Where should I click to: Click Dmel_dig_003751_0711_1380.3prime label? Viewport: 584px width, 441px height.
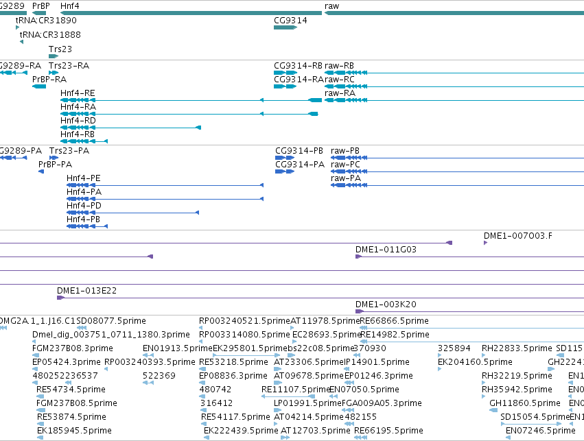(111, 335)
